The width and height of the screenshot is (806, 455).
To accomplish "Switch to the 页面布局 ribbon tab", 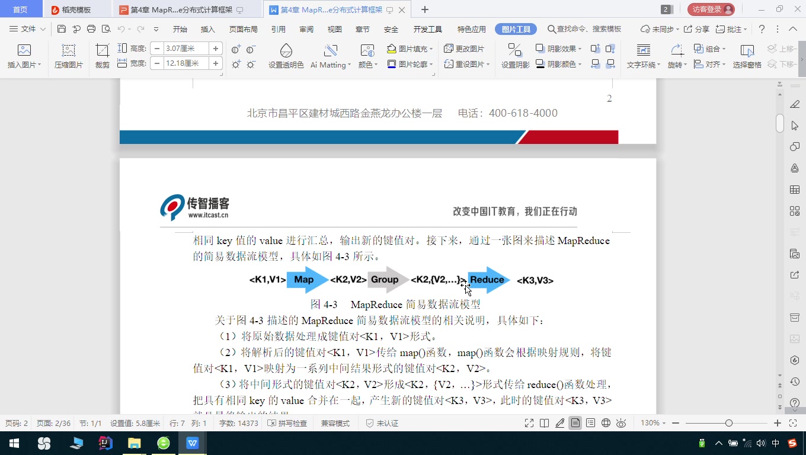I will point(243,27).
